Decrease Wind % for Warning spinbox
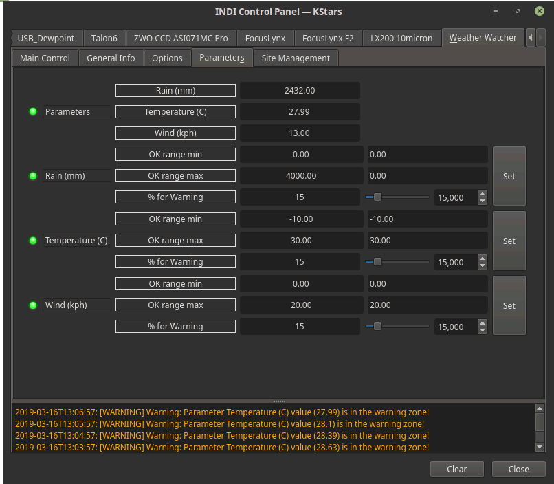This screenshot has height=484, width=554. click(x=483, y=330)
